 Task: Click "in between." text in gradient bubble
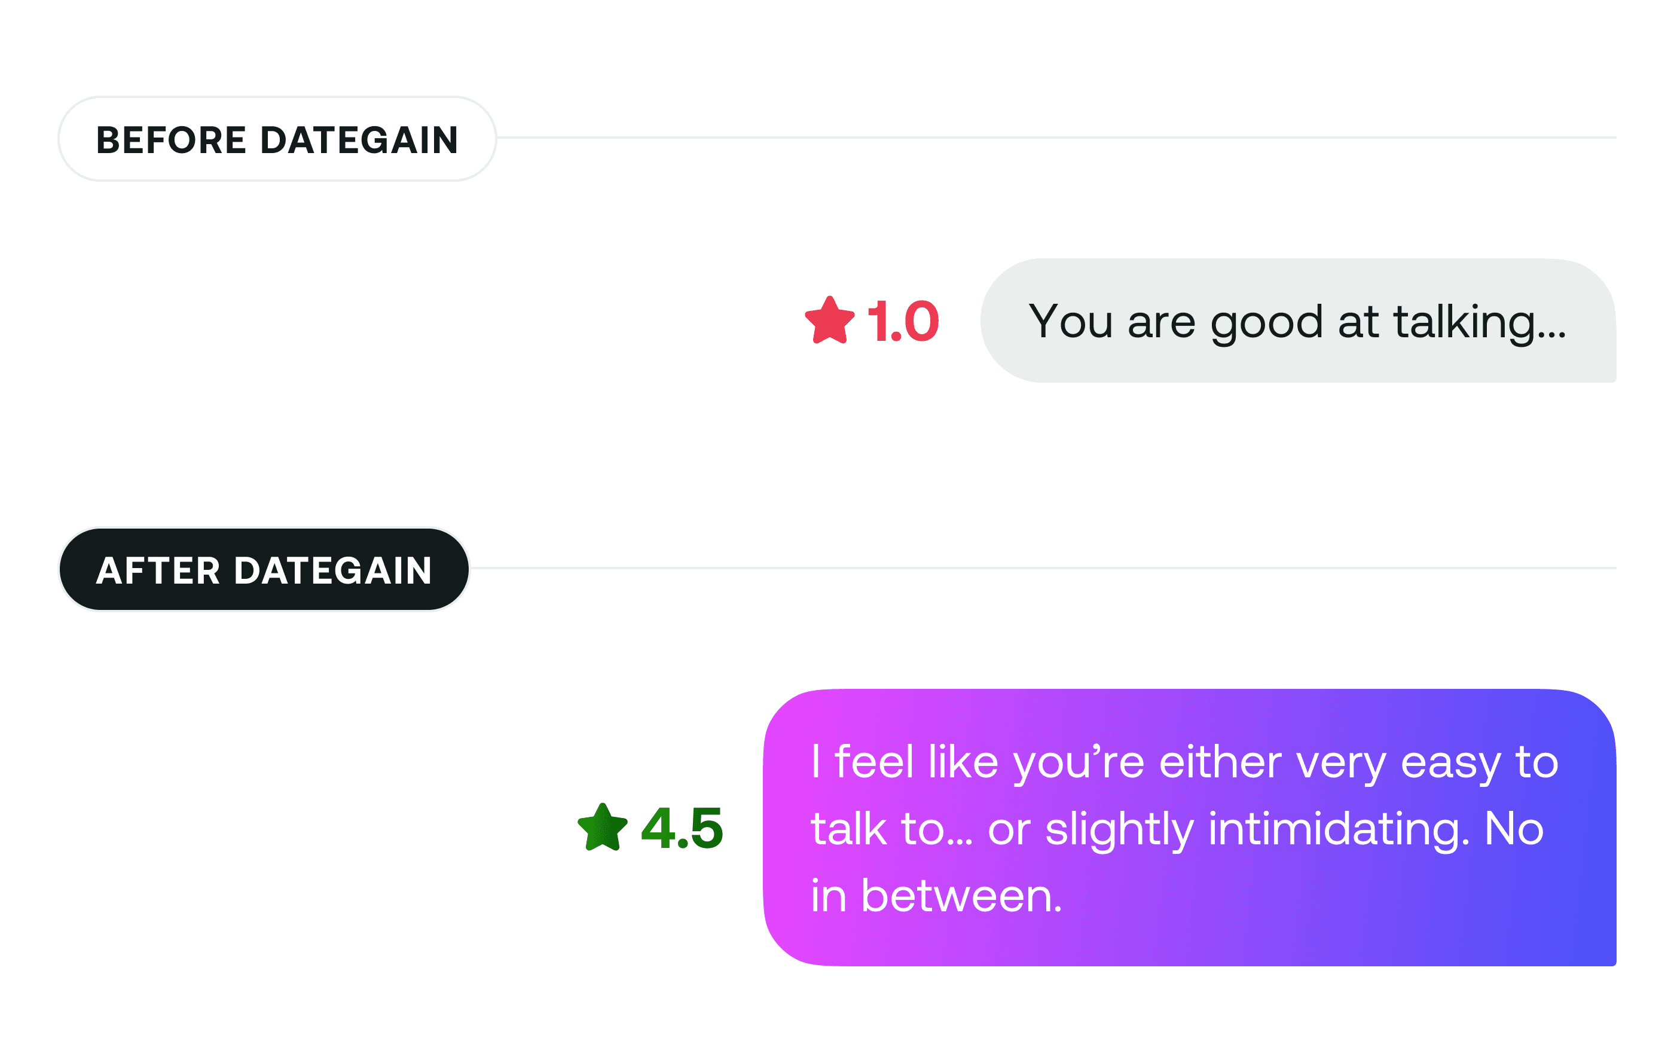tap(936, 896)
